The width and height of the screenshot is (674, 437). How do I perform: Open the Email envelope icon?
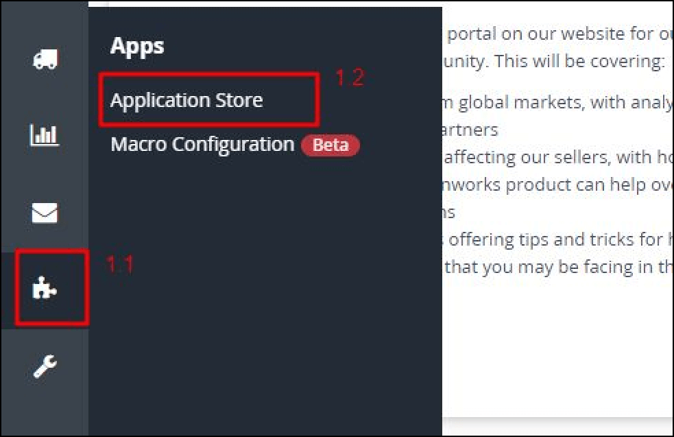pyautogui.click(x=45, y=213)
